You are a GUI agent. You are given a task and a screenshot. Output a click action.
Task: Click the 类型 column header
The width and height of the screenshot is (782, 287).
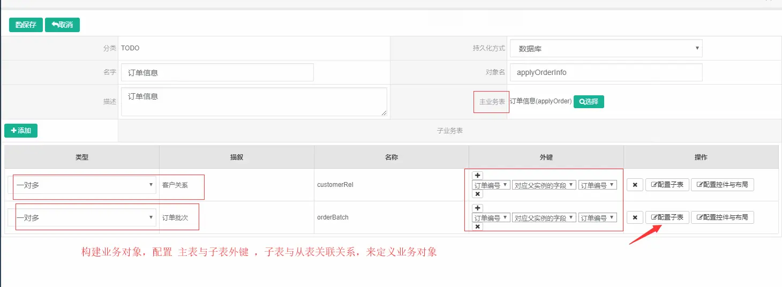82,157
